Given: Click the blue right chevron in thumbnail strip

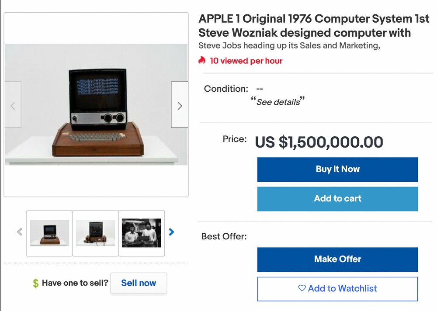Looking at the screenshot, I should (171, 232).
